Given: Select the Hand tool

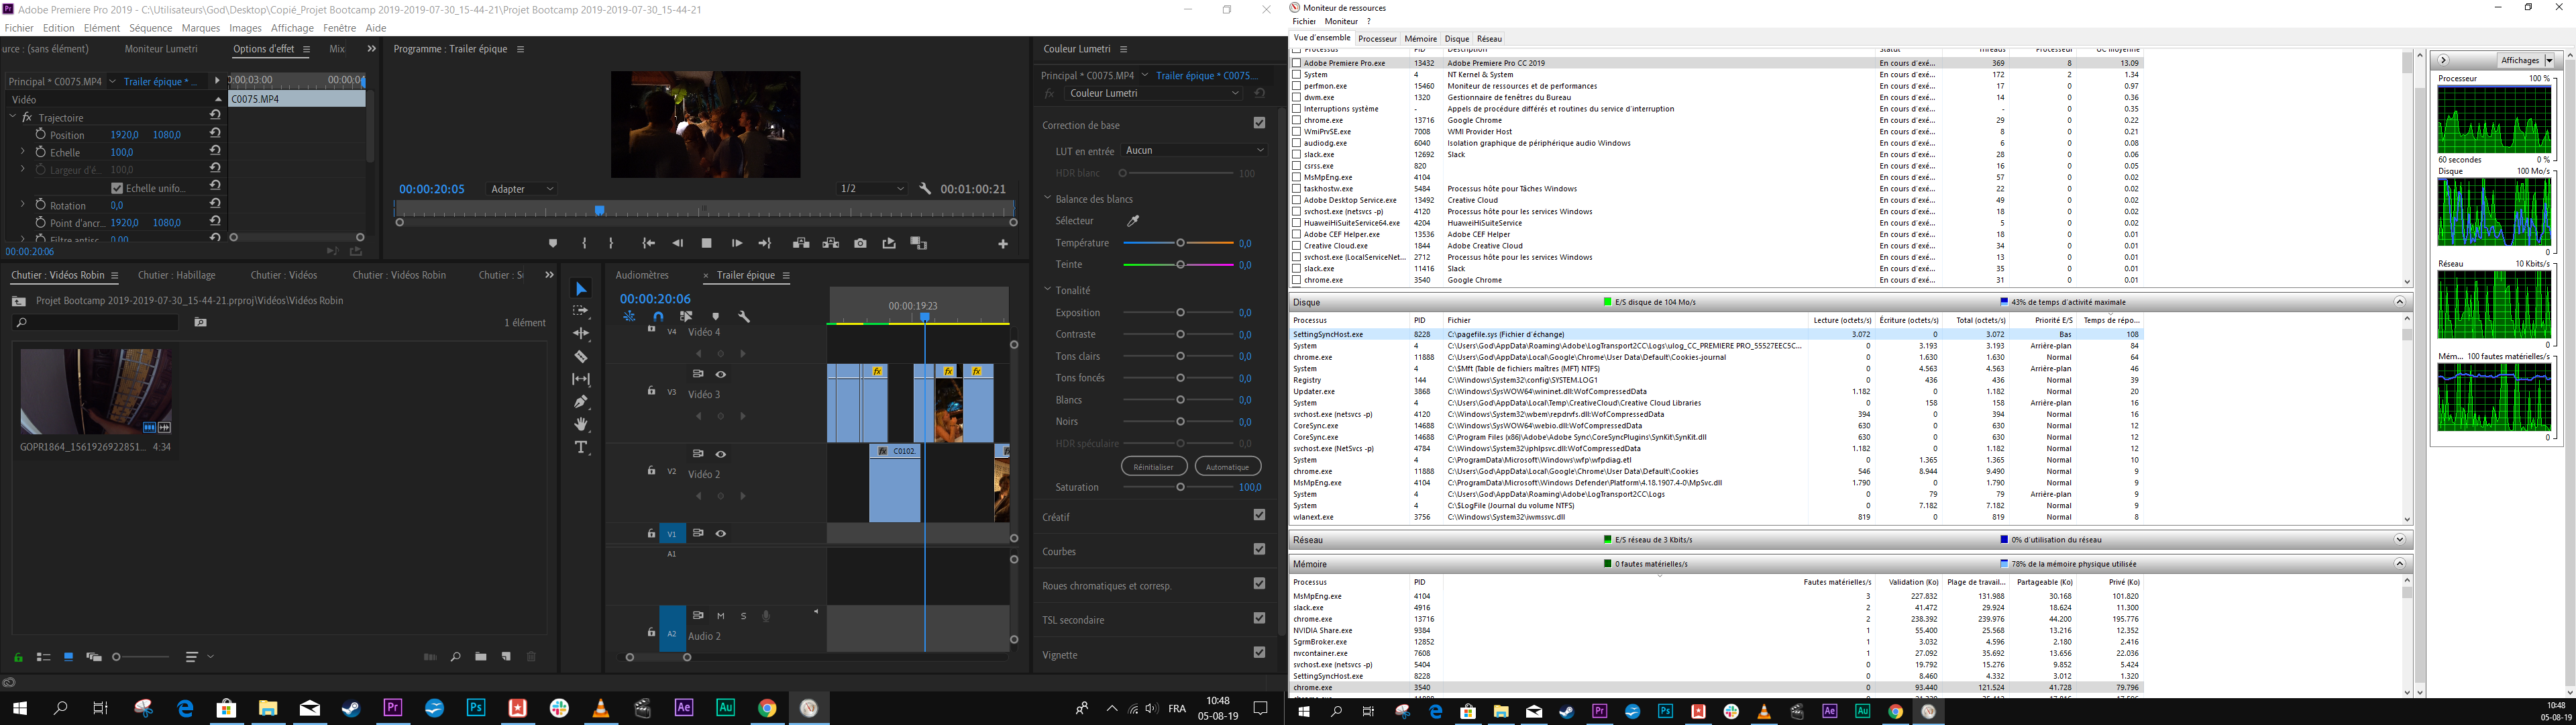Looking at the screenshot, I should 581,424.
